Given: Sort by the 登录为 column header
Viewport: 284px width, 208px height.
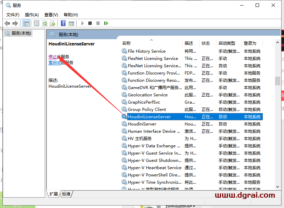Looking at the screenshot, I should tap(252, 43).
